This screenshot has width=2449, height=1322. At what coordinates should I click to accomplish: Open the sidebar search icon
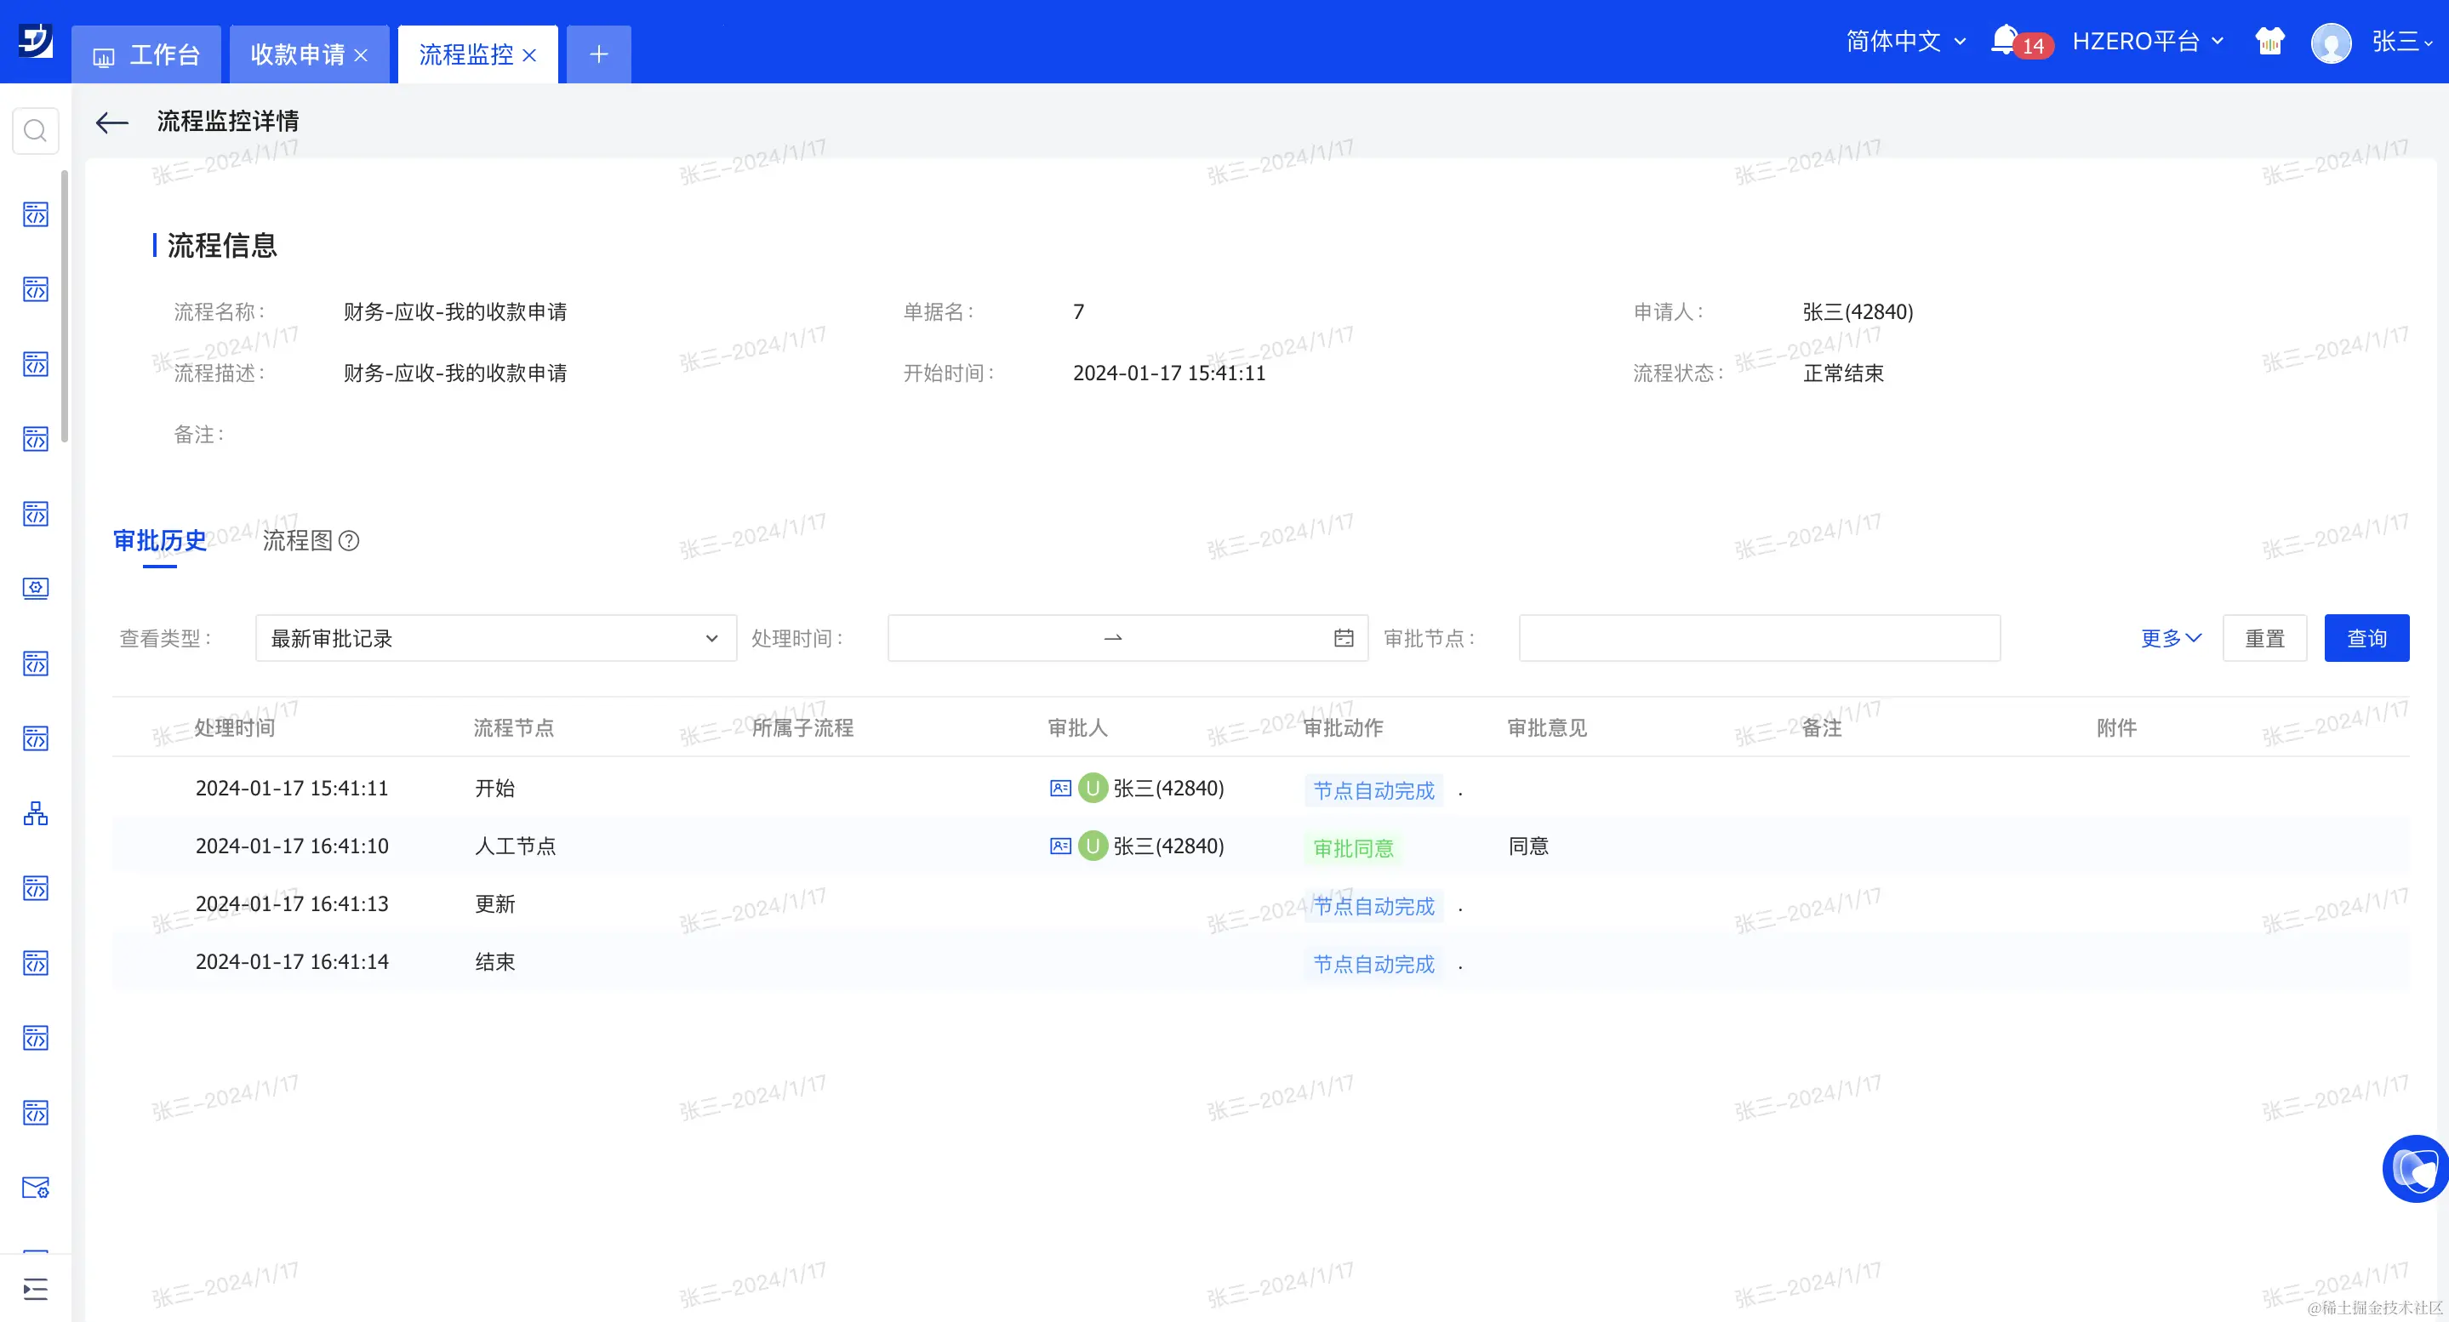[x=35, y=130]
